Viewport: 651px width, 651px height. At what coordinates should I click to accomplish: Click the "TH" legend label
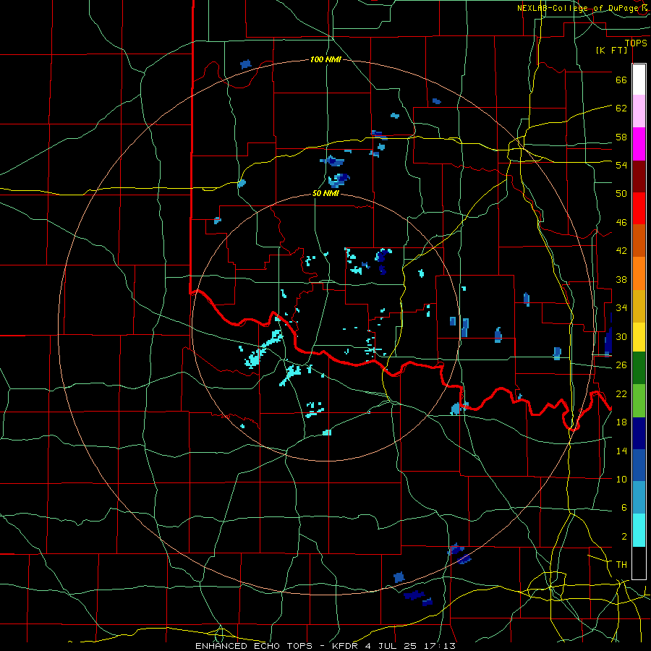pyautogui.click(x=621, y=565)
